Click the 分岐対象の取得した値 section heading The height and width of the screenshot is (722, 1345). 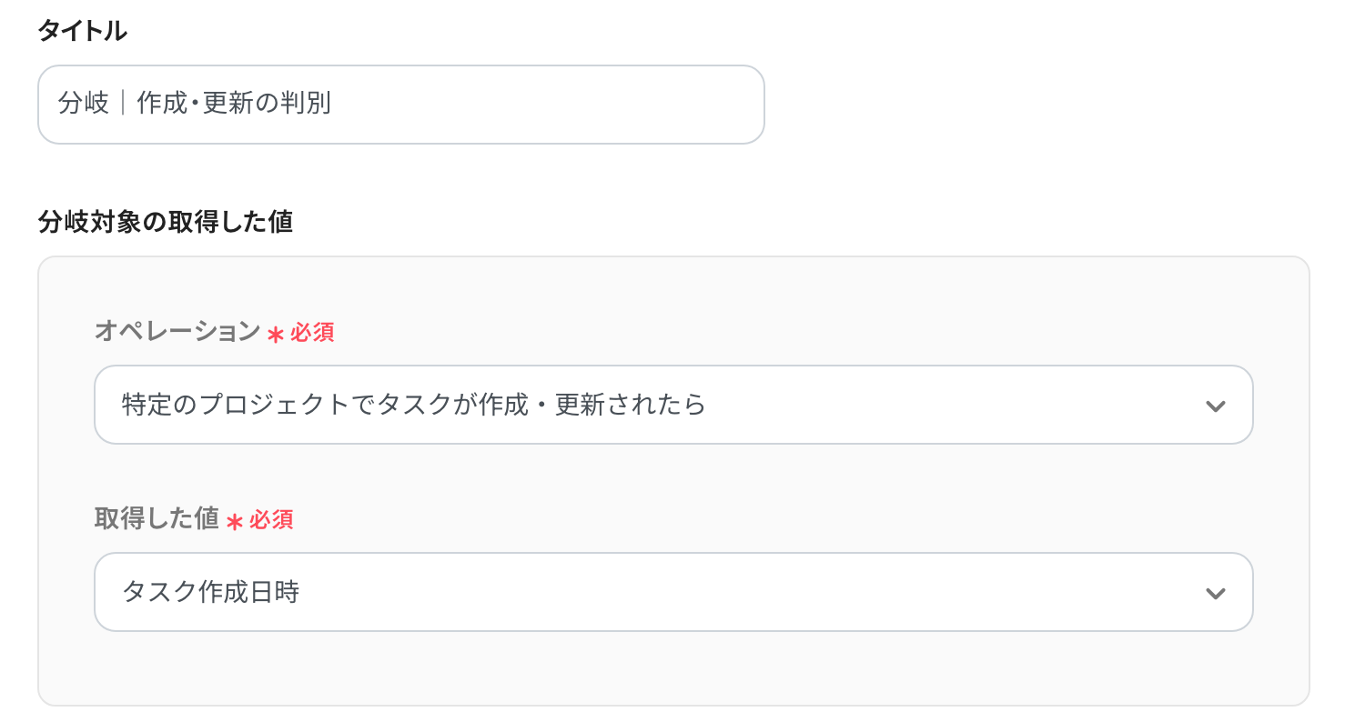(165, 221)
